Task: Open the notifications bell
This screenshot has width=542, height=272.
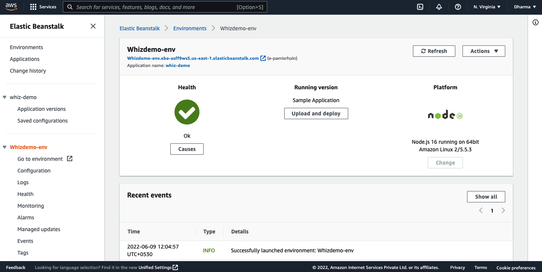Action: pyautogui.click(x=439, y=7)
